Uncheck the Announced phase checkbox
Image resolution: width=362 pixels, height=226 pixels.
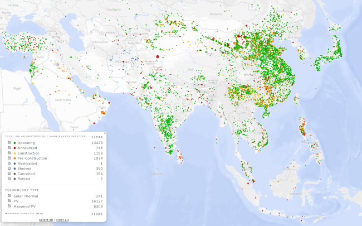pyautogui.click(x=9, y=148)
